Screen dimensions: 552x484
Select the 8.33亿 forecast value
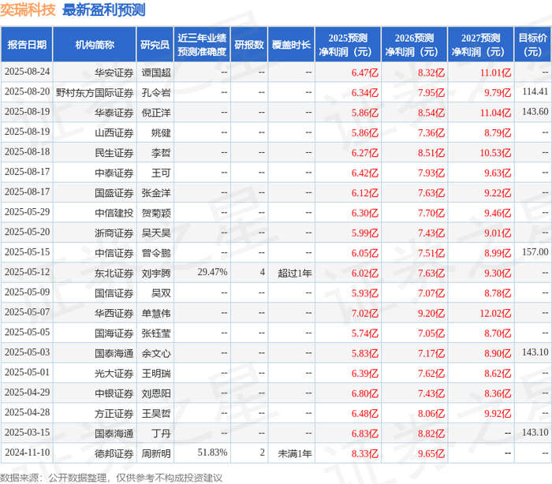point(364,454)
